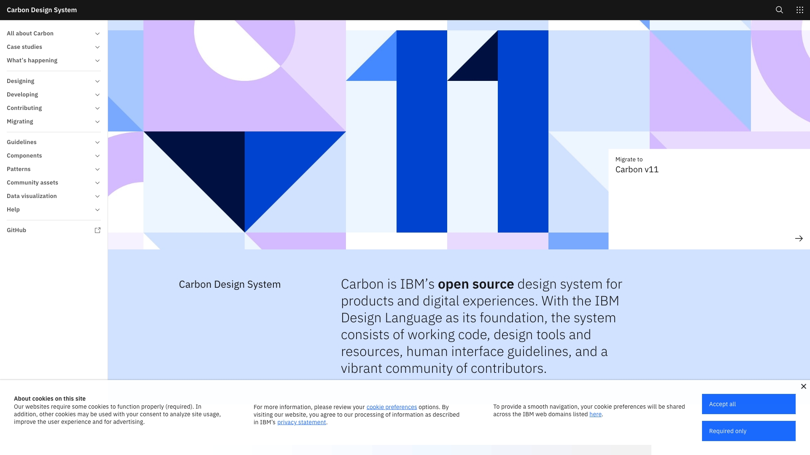Click the Carbon Design System header title
The height and width of the screenshot is (455, 810).
(41, 10)
